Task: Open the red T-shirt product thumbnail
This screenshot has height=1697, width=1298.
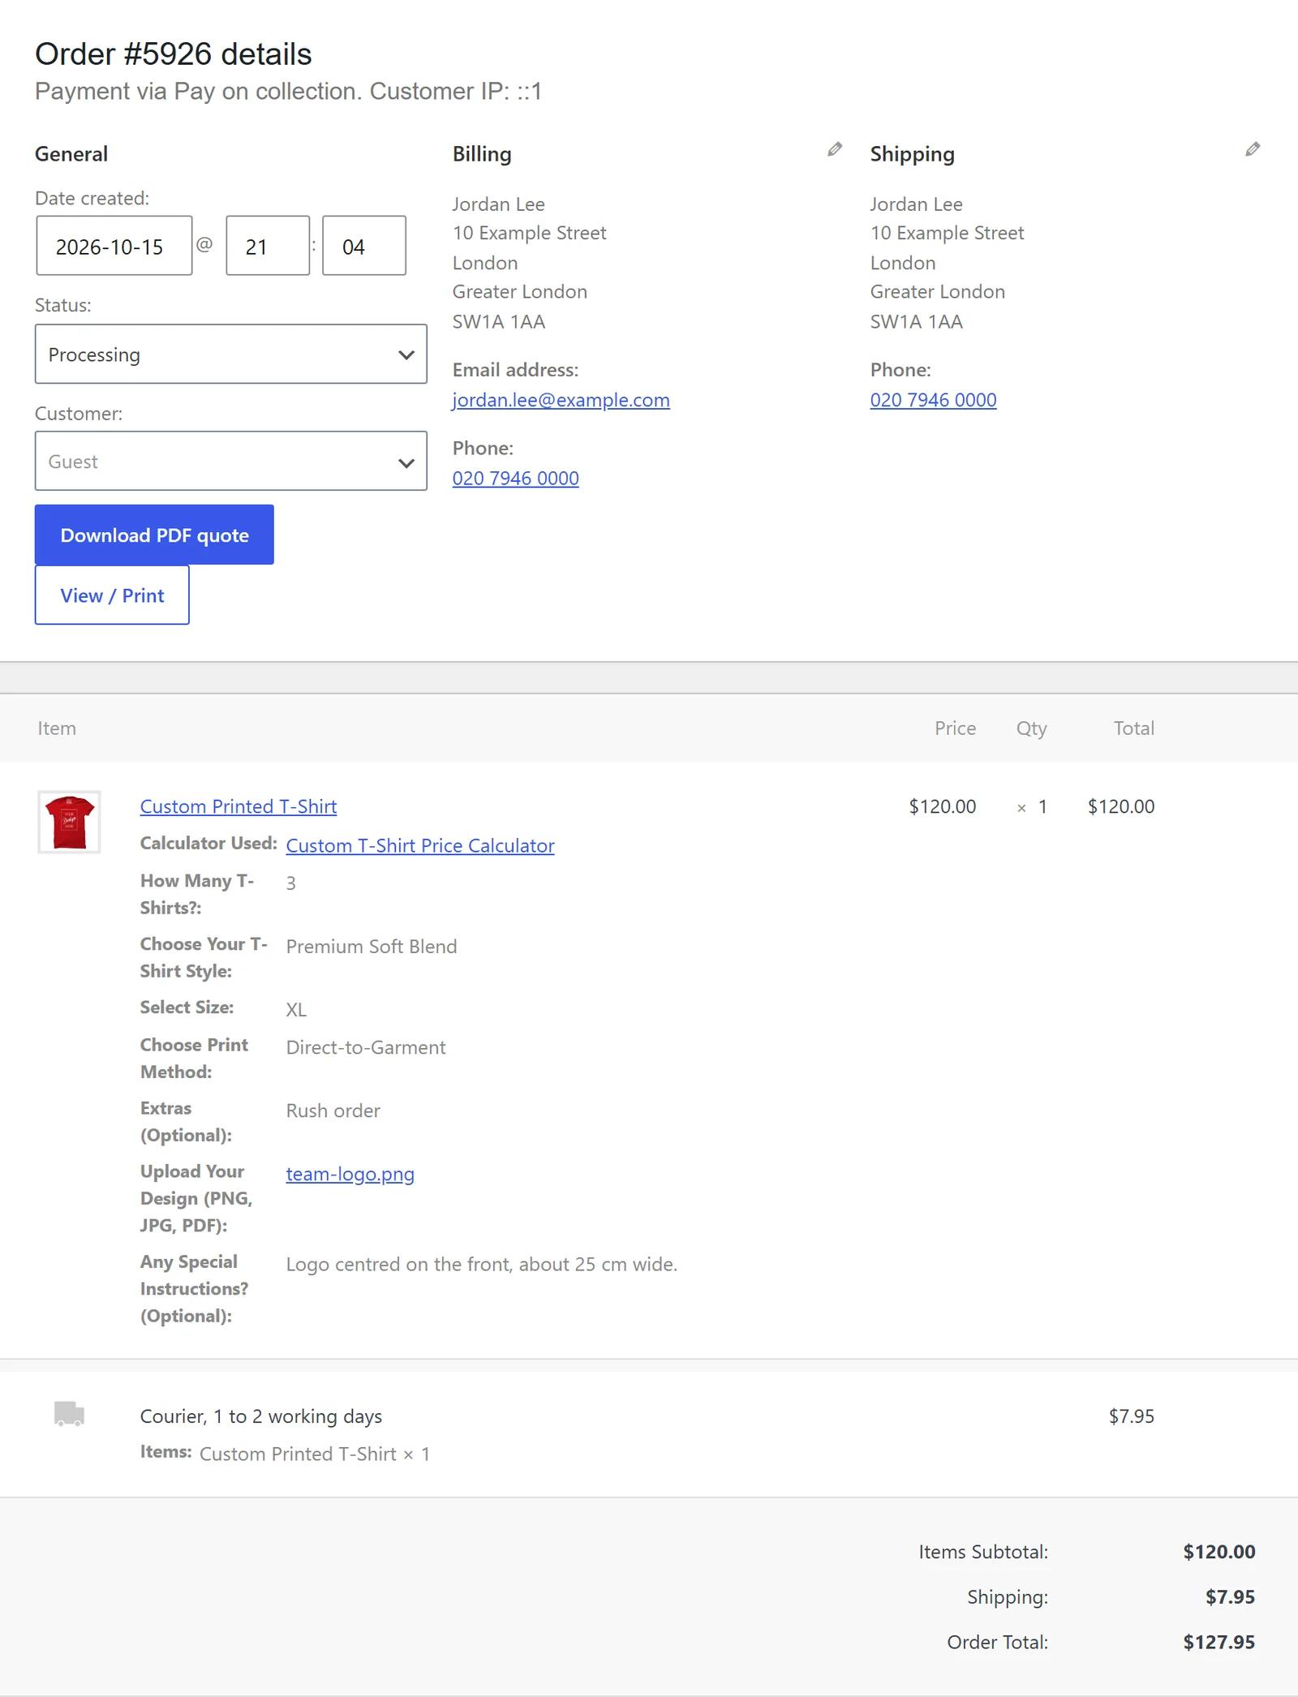Action: click(69, 822)
